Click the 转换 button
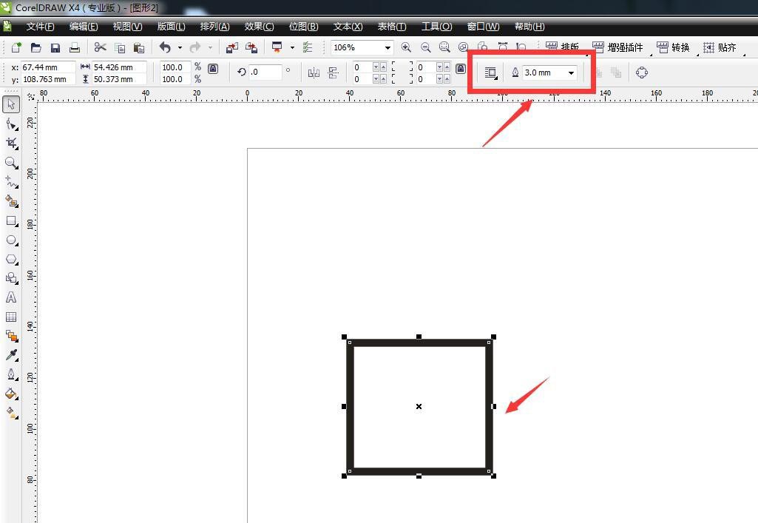The height and width of the screenshot is (523, 758). 674,47
